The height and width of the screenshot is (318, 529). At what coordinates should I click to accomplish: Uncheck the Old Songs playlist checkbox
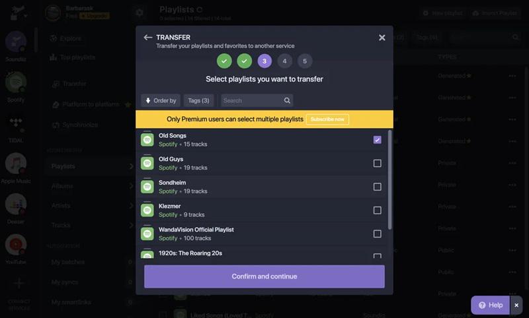pyautogui.click(x=378, y=140)
